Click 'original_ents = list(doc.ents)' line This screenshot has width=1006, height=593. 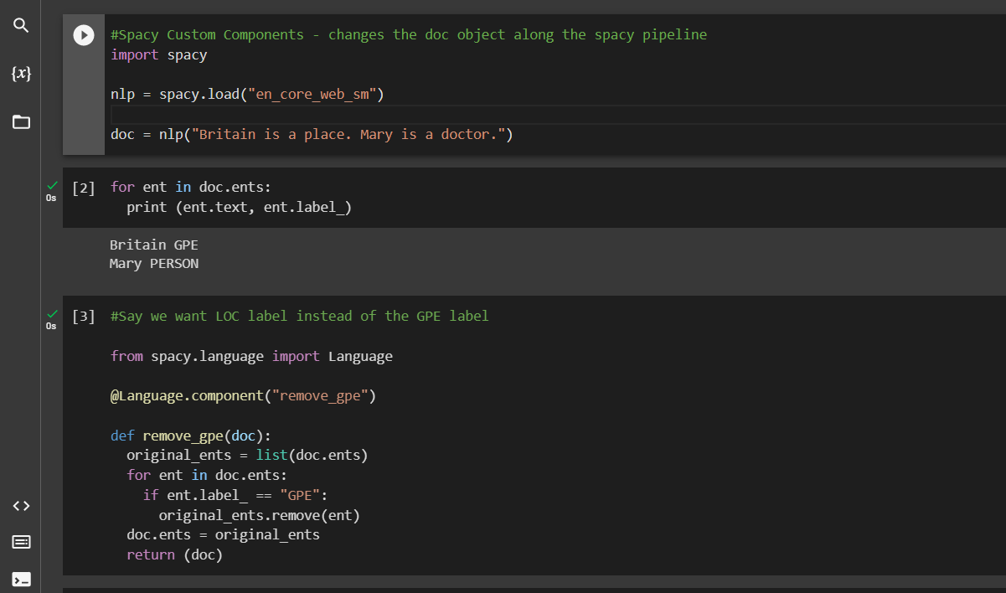247,456
